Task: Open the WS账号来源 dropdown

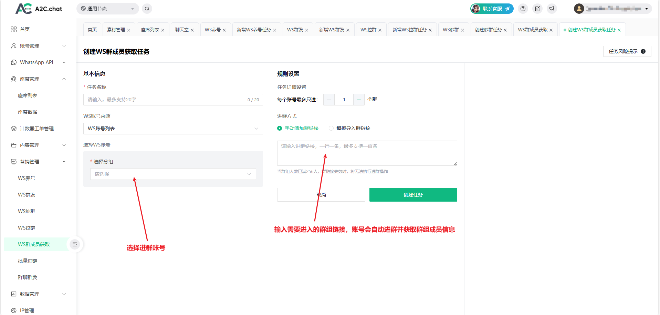Action: 173,129
